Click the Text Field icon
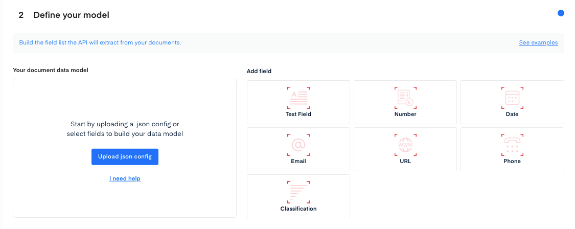 [298, 97]
